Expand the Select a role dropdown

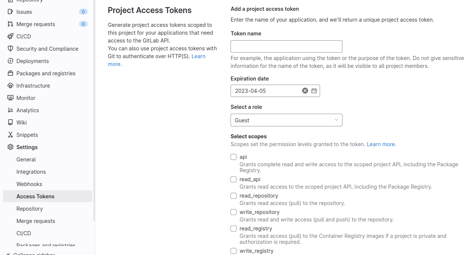coord(286,120)
